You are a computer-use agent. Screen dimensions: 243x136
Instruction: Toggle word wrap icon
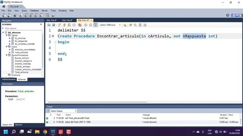pos(145,25)
